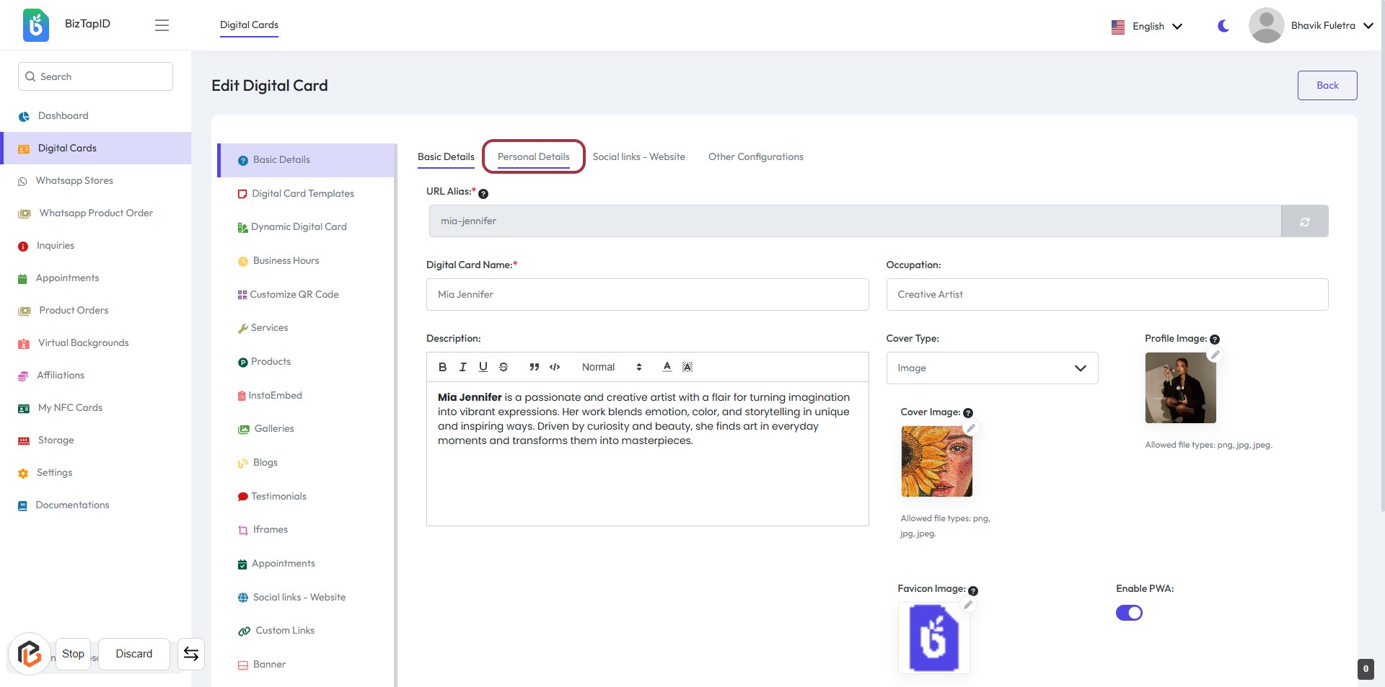Toggle dark mode moon icon
1385x687 pixels.
tap(1223, 26)
